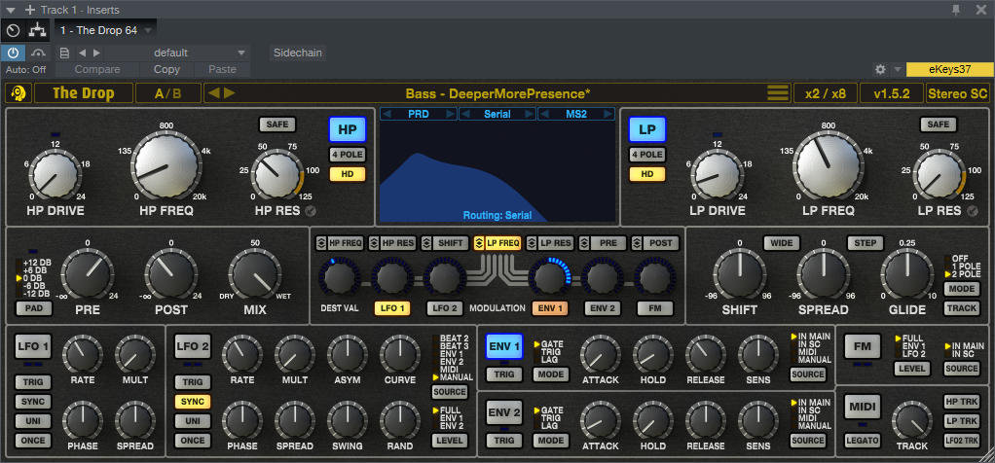This screenshot has height=463, width=995.
Task: Toggle the plugin power bypass button
Action: point(14,53)
